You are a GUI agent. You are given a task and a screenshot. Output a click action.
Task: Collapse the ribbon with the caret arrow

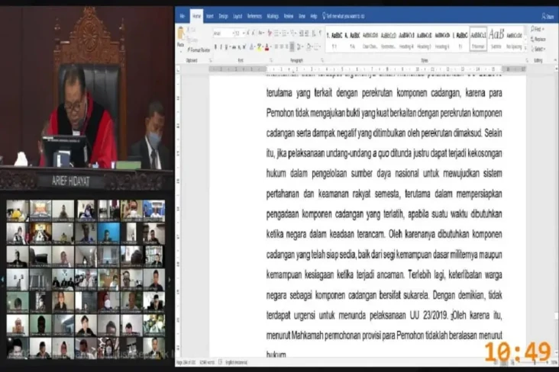(555, 60)
